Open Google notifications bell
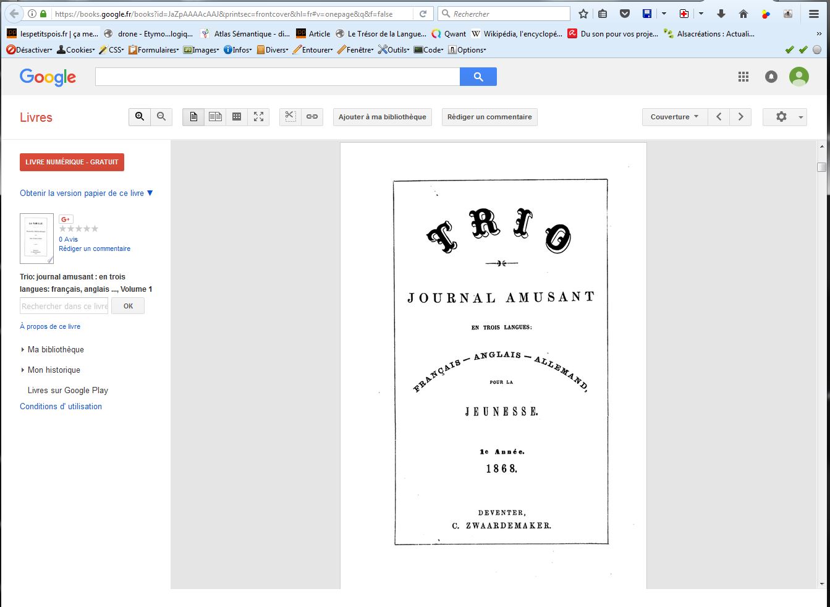 tap(771, 77)
